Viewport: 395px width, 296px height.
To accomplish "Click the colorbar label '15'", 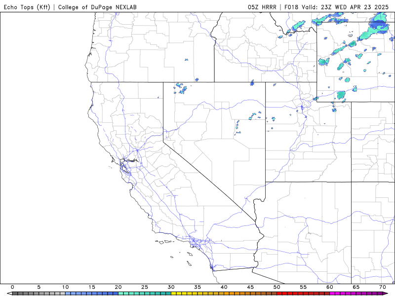I will 92,287.
